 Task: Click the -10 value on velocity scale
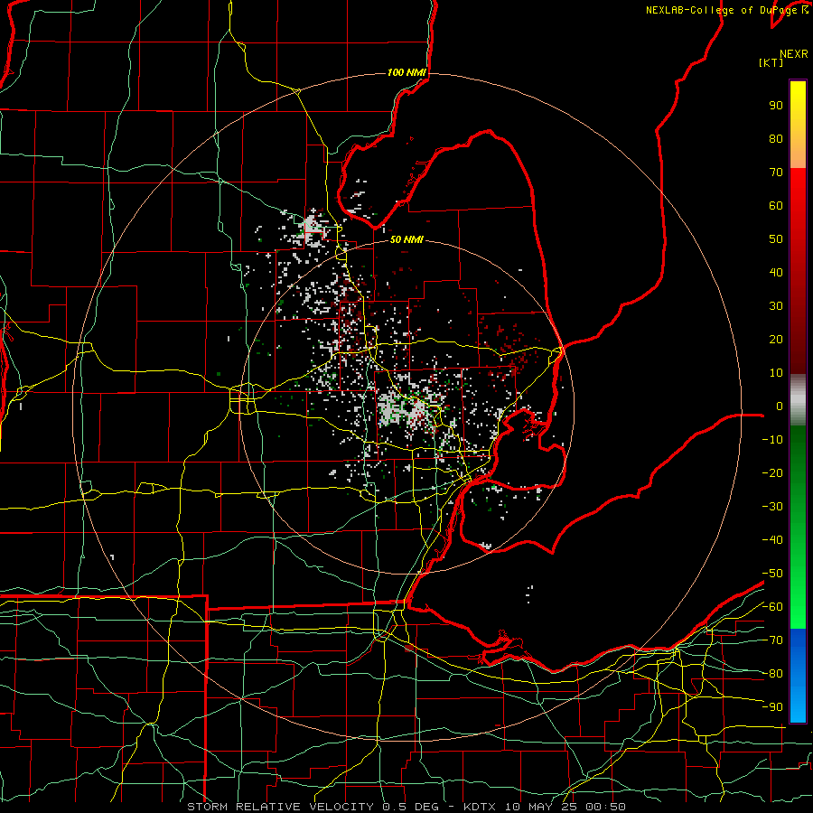tap(772, 440)
